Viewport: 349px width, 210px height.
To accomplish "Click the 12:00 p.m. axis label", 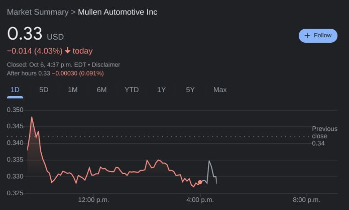I will pos(93,200).
